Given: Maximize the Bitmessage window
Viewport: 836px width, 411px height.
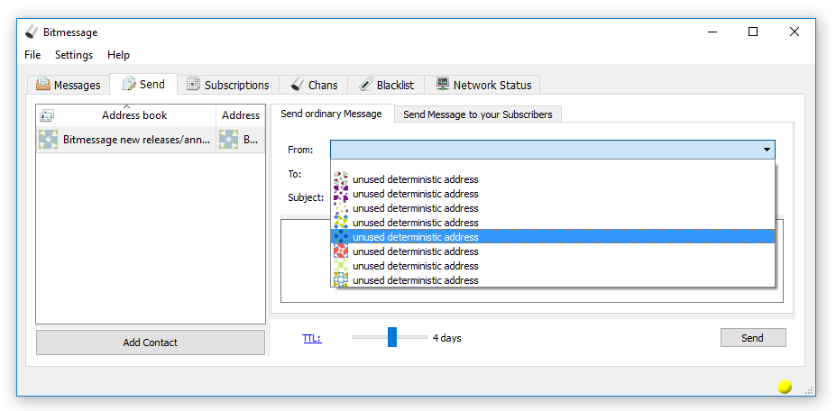Looking at the screenshot, I should click(753, 32).
